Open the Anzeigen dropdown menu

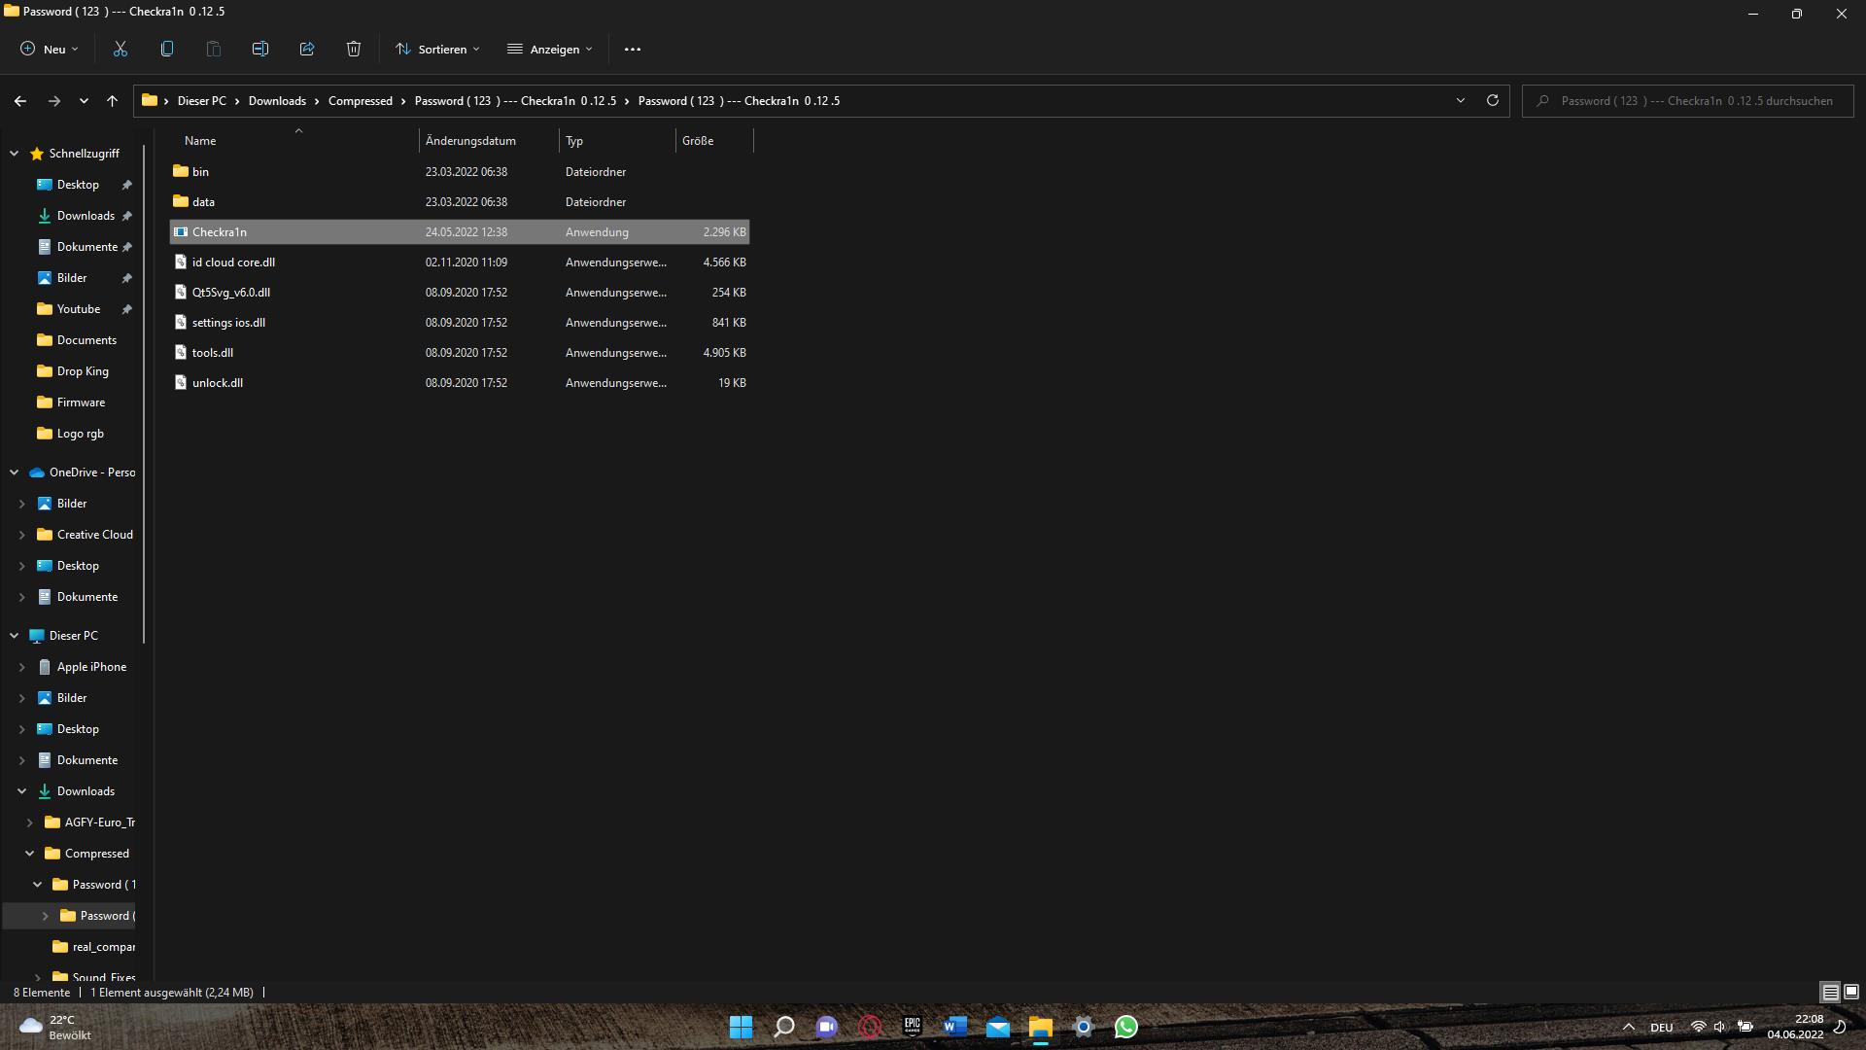pyautogui.click(x=549, y=49)
